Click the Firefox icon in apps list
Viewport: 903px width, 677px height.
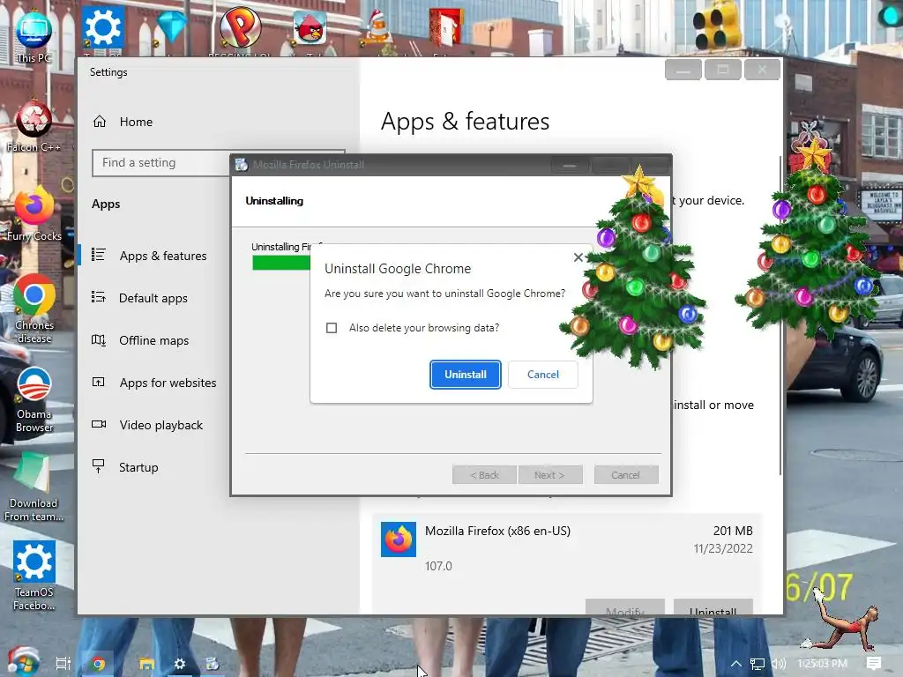399,539
